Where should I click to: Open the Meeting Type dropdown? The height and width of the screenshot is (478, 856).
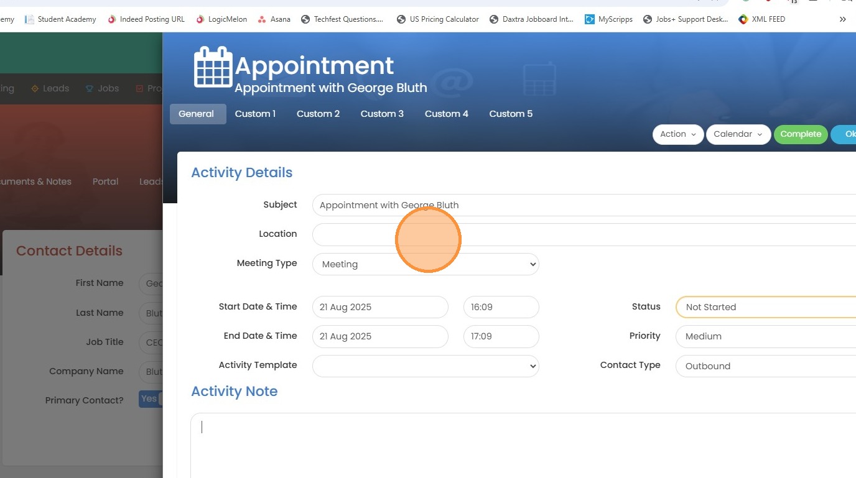pos(426,264)
